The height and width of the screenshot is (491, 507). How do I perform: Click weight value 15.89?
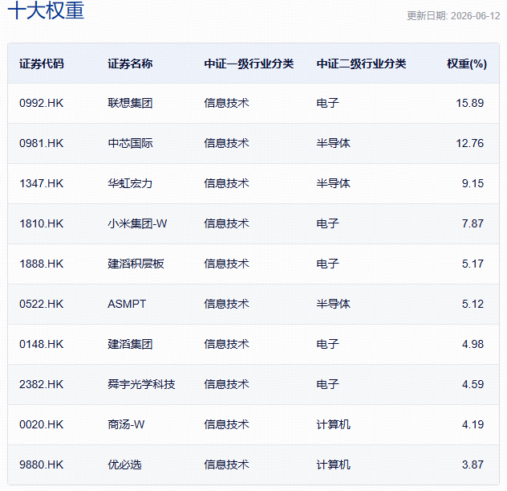click(470, 104)
